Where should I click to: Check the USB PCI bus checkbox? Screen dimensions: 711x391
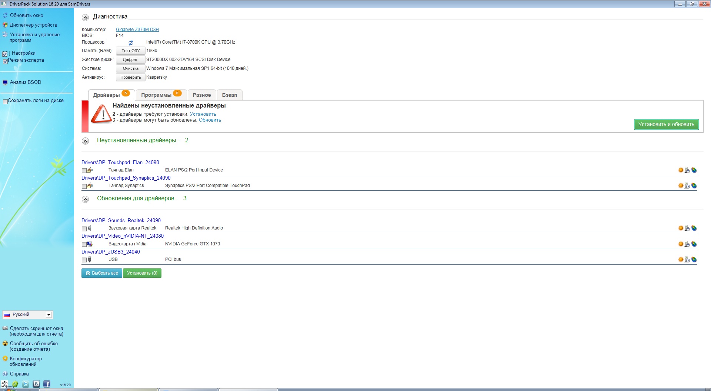click(84, 260)
